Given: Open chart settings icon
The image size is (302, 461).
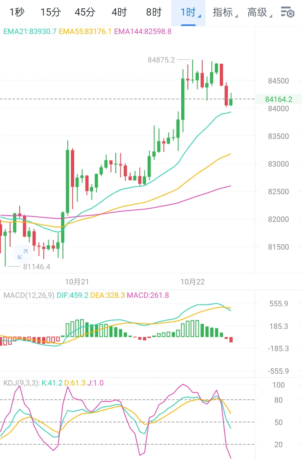Looking at the screenshot, I should click(287, 12).
